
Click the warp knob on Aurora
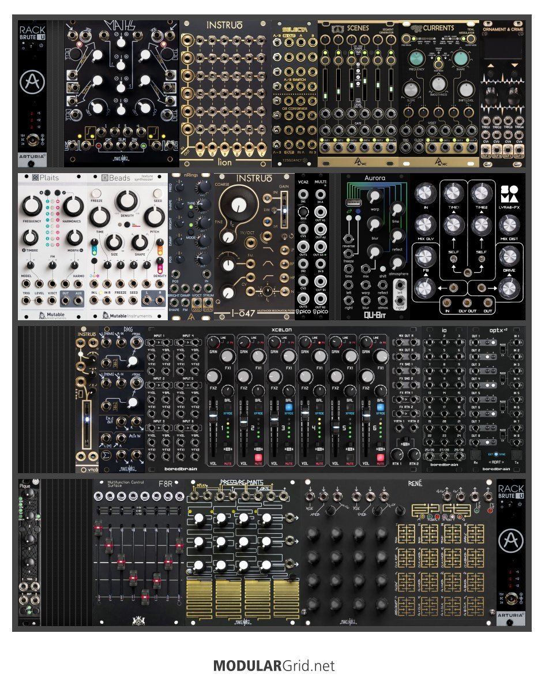tap(375, 197)
